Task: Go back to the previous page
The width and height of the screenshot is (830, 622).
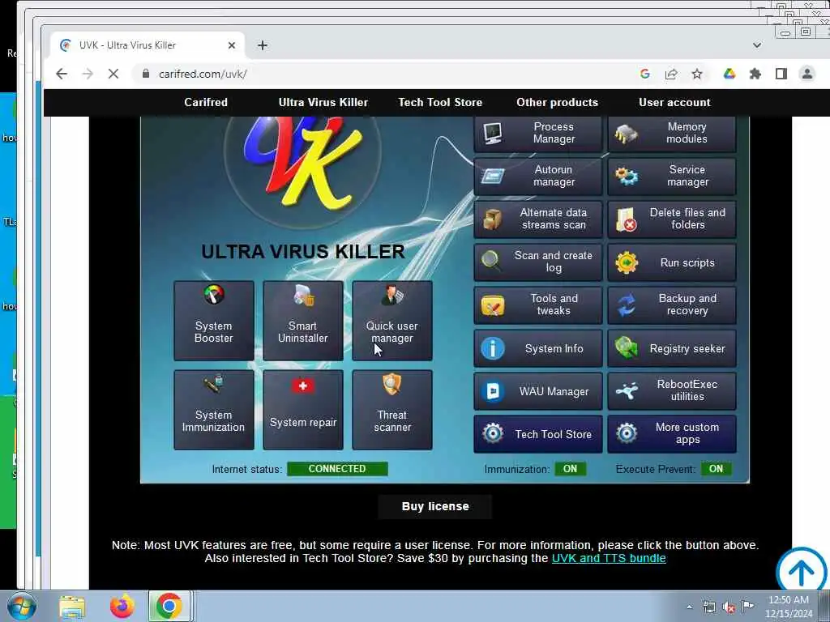Action: click(x=62, y=74)
